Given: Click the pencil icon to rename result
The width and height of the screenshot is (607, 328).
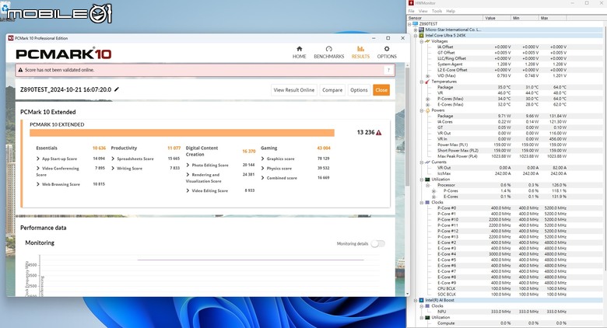Looking at the screenshot, I should pos(117,89).
